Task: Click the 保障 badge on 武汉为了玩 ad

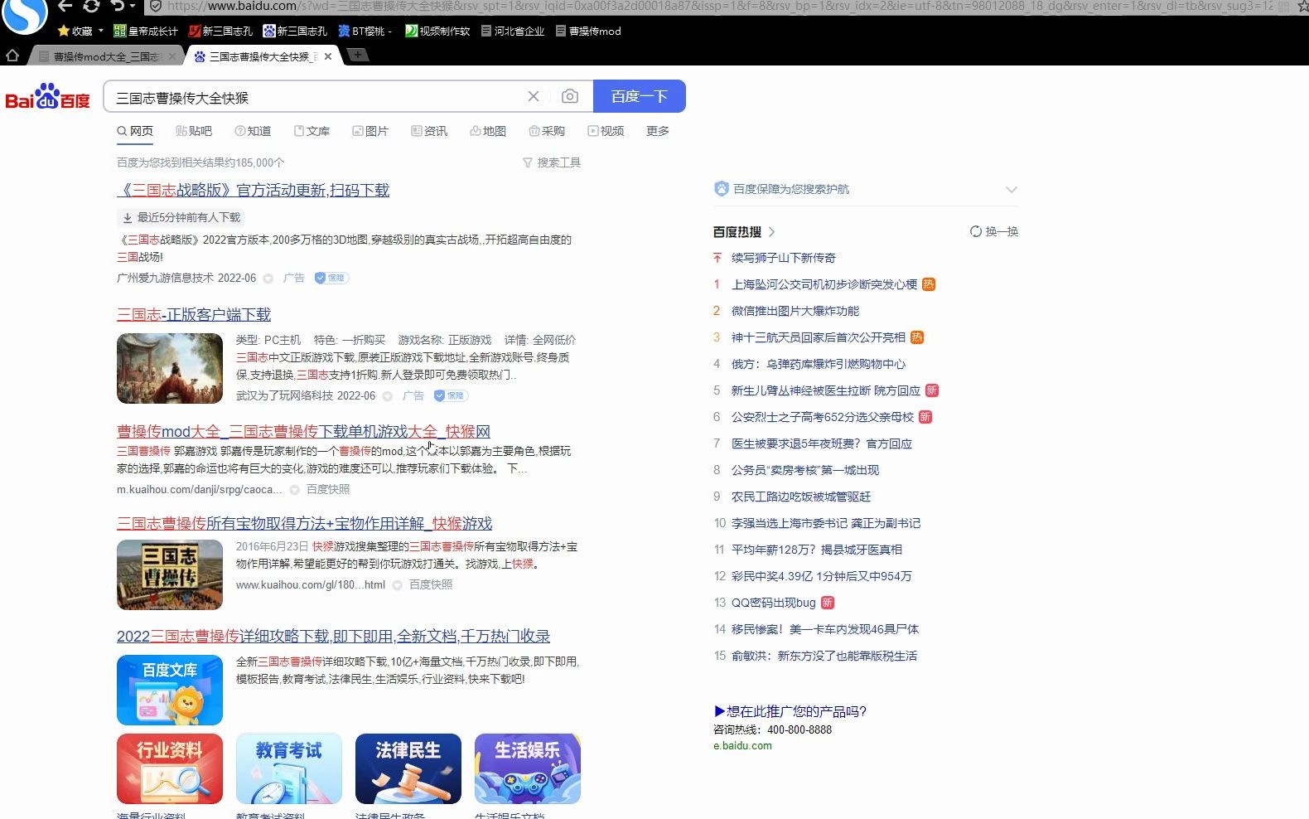Action: (451, 395)
